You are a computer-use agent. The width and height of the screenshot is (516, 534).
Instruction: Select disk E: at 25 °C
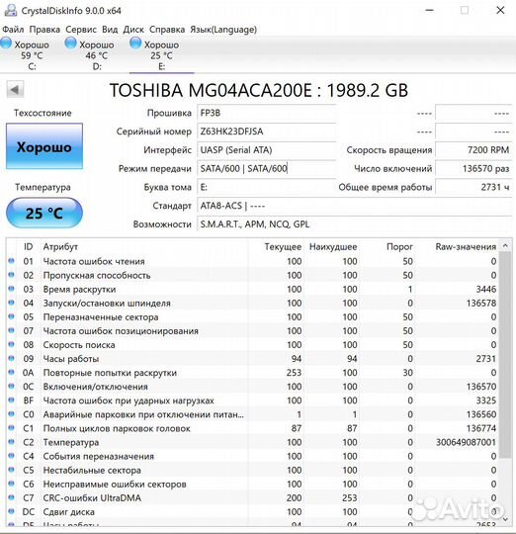click(x=161, y=54)
